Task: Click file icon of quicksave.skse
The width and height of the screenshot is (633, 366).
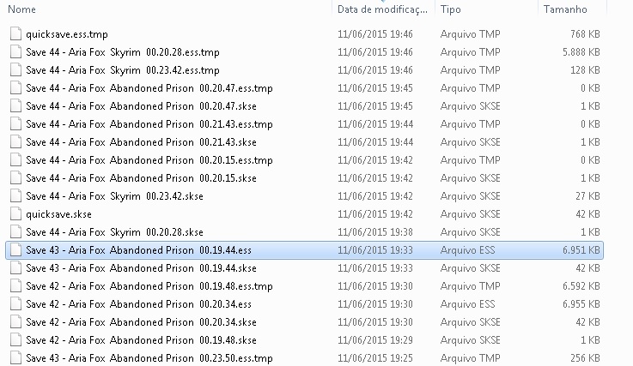Action: click(x=15, y=214)
